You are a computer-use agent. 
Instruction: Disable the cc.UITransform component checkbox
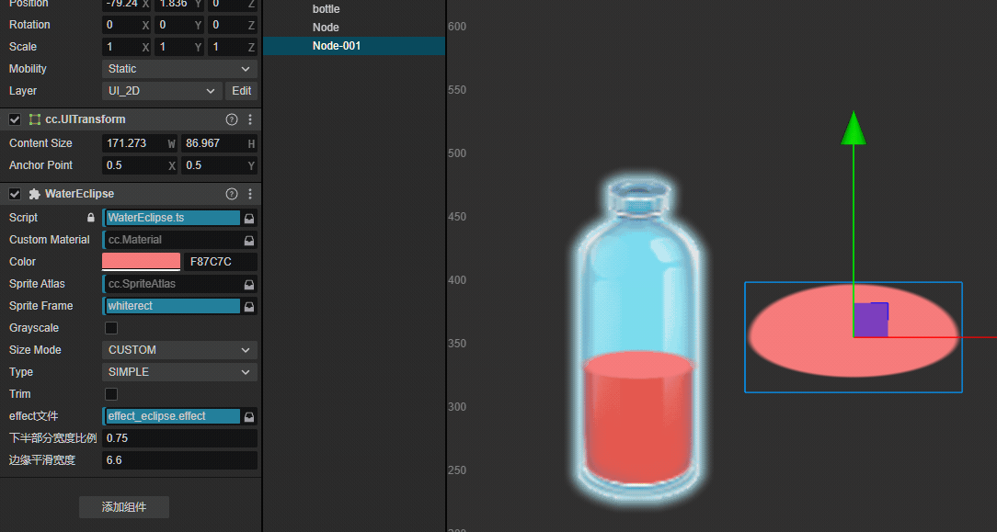point(15,119)
